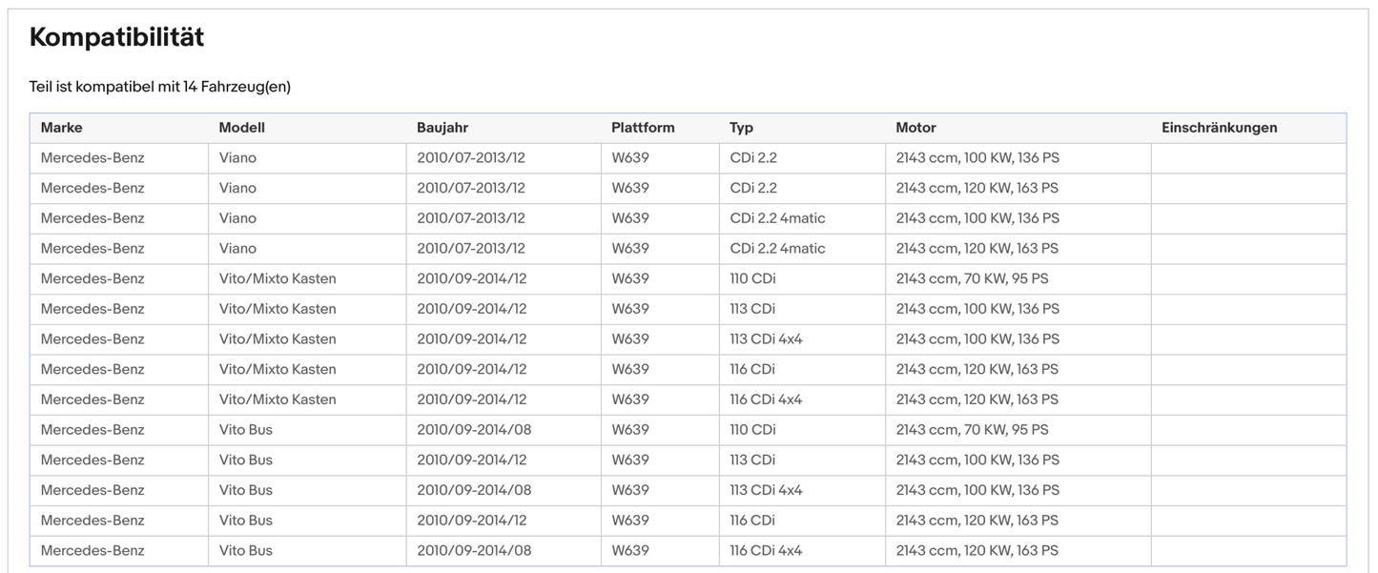Click 'Vito/Mixto Kasten' in the 116 CDi 4x4 row
This screenshot has width=1378, height=573.
pyautogui.click(x=278, y=399)
